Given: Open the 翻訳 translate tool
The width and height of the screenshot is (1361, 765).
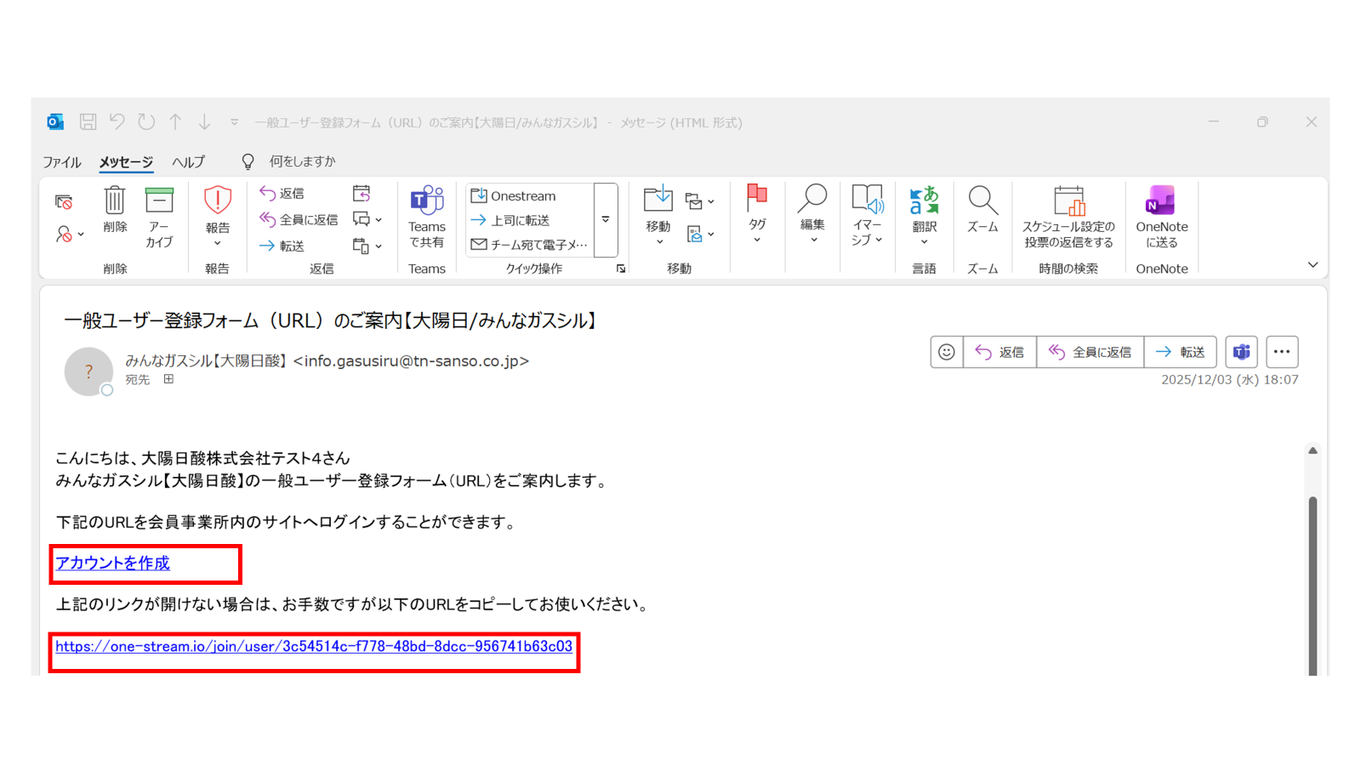Looking at the screenshot, I should 924,208.
